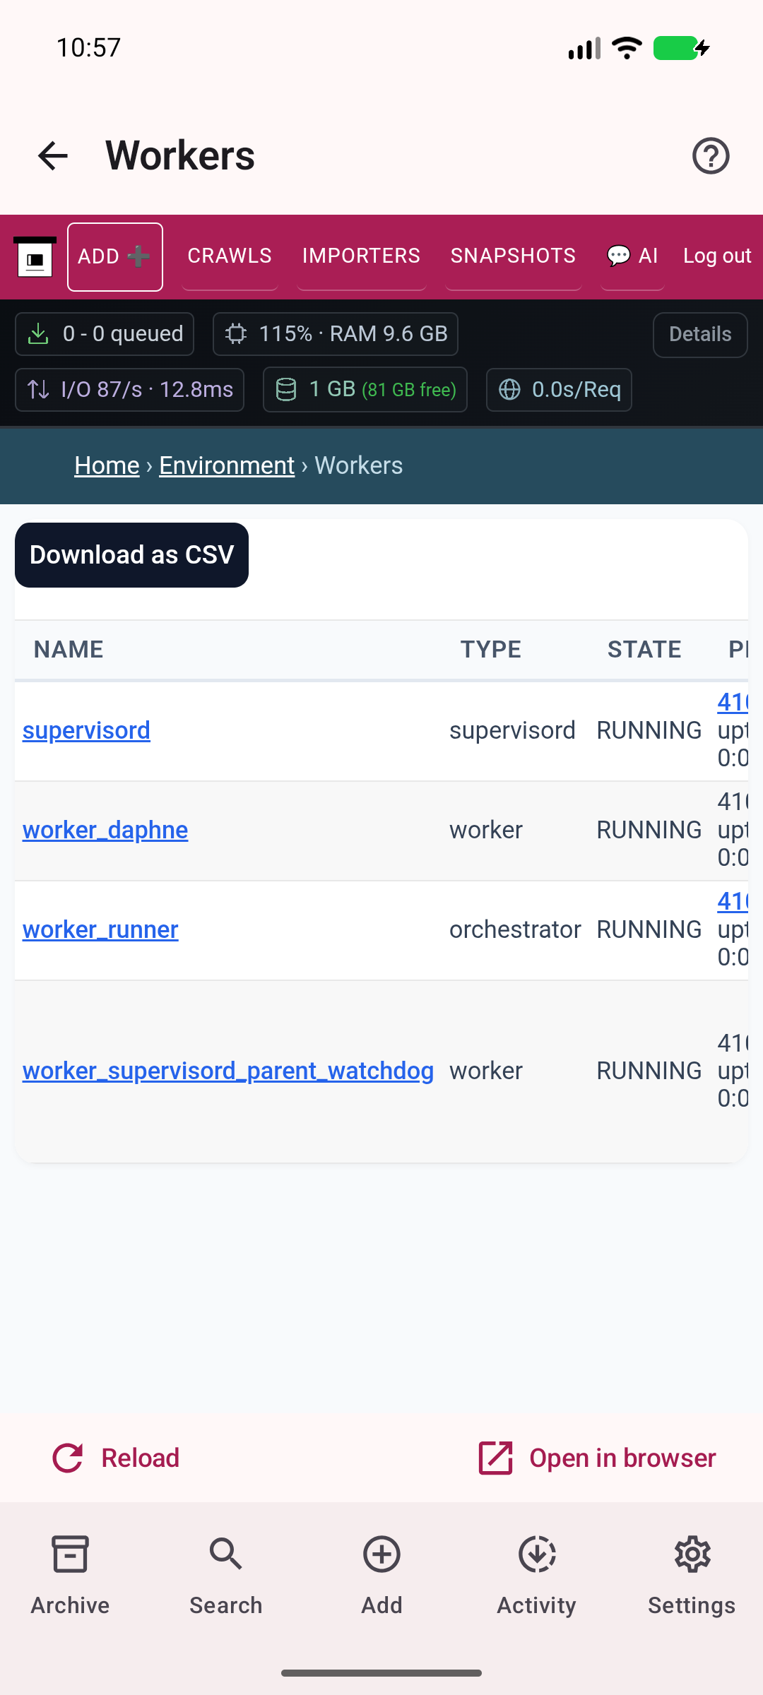Click the globe request-time icon
This screenshot has height=1695, width=763.
pyautogui.click(x=509, y=390)
